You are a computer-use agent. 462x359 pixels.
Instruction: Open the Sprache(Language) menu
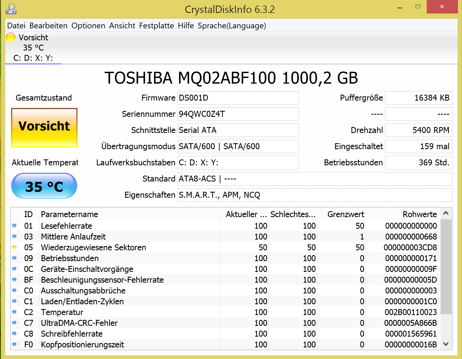[x=232, y=26]
